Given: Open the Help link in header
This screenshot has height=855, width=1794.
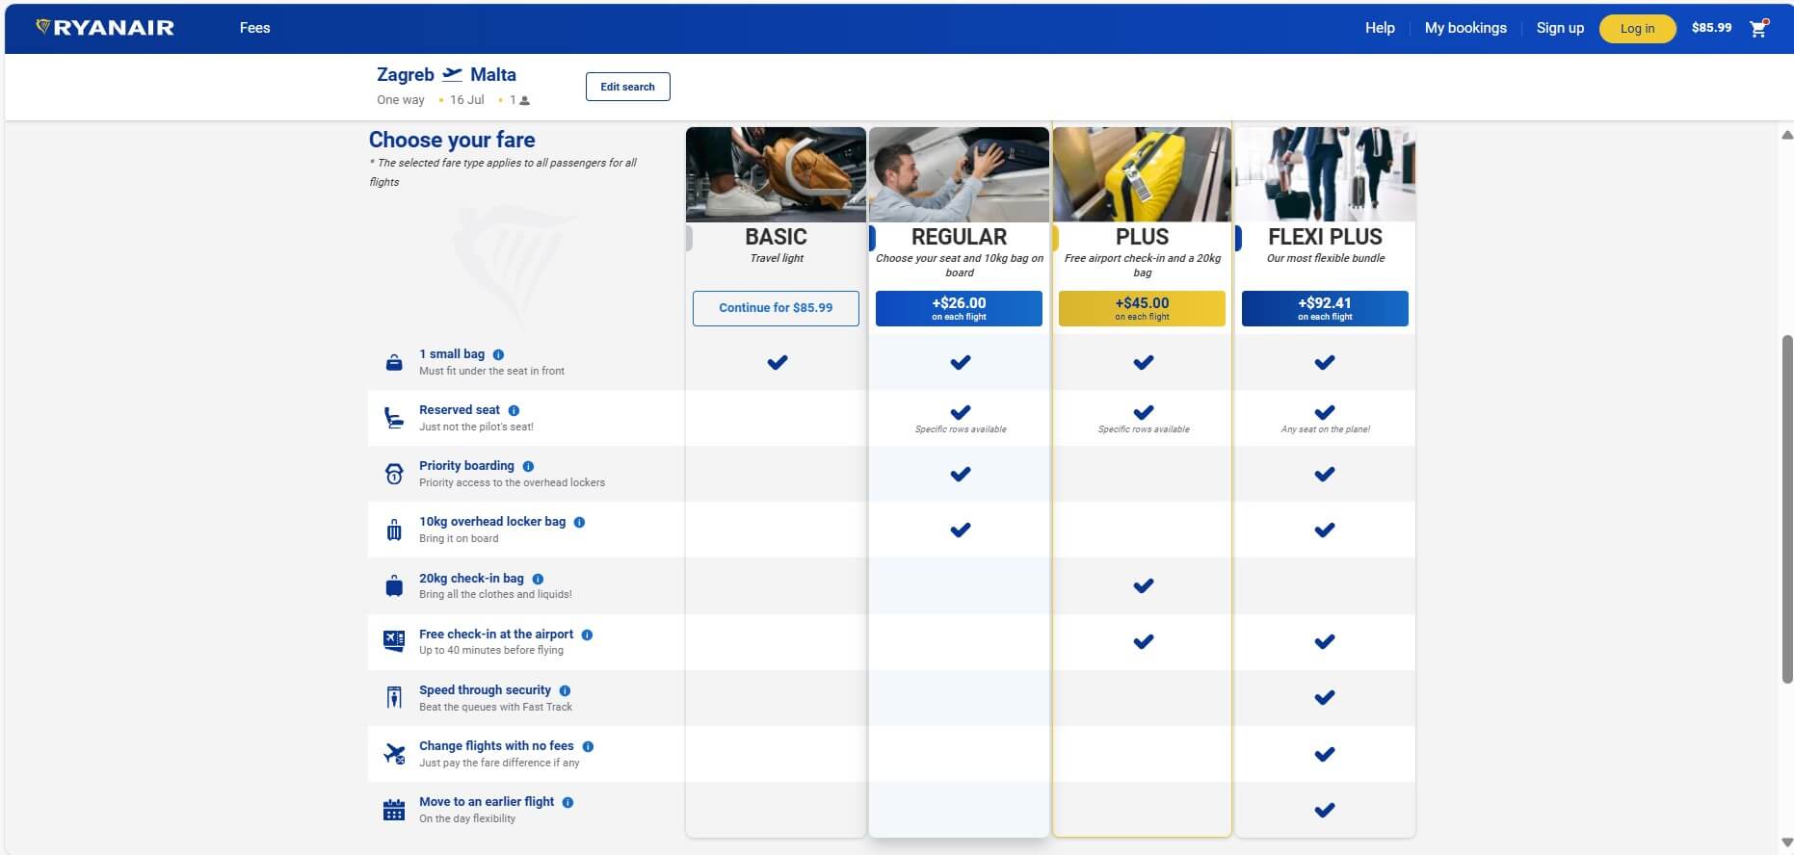Looking at the screenshot, I should coord(1380,28).
